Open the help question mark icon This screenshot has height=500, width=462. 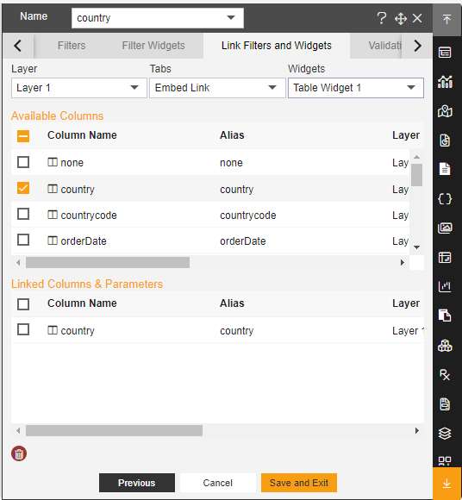click(x=381, y=18)
